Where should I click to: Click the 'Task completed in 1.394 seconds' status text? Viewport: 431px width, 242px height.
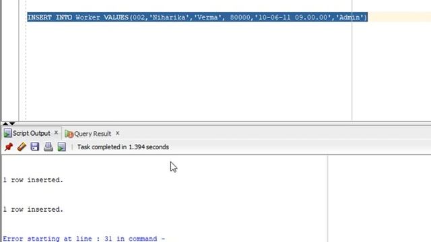[123, 147]
